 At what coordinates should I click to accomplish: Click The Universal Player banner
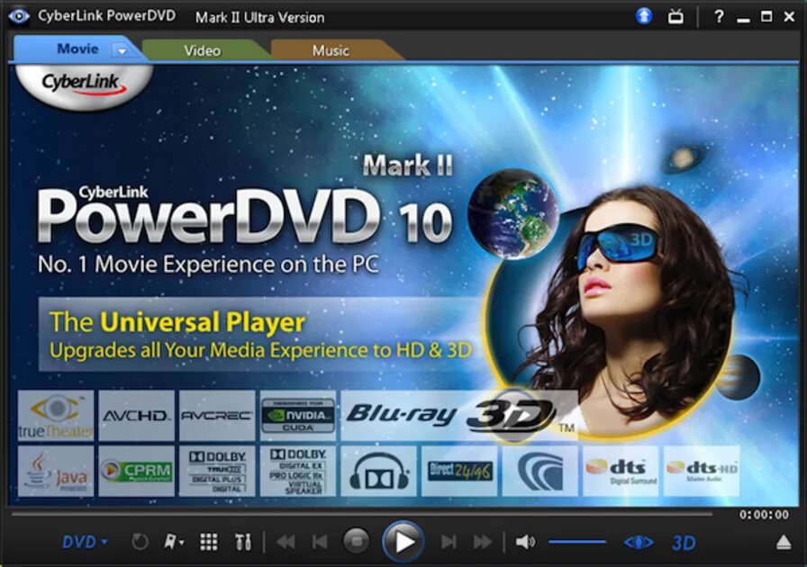pos(260,335)
